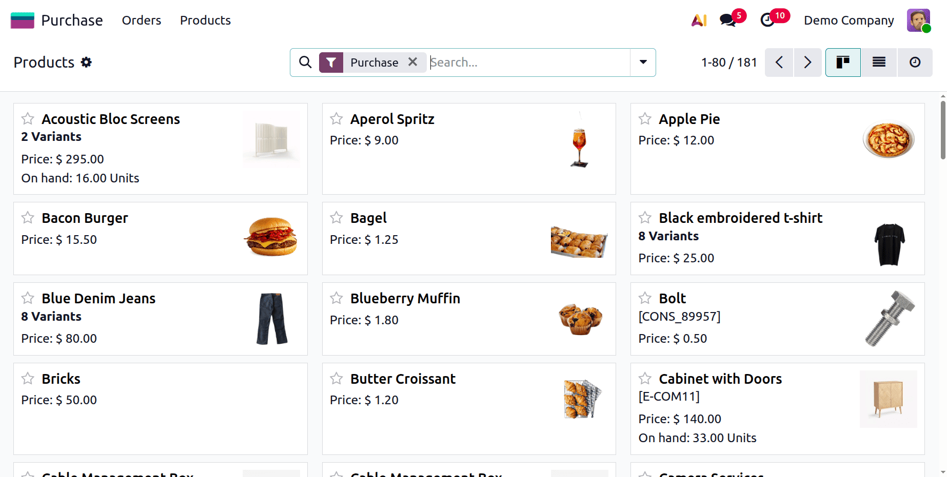Screen dimensions: 947x477
Task: Open the activity view
Action: (915, 62)
